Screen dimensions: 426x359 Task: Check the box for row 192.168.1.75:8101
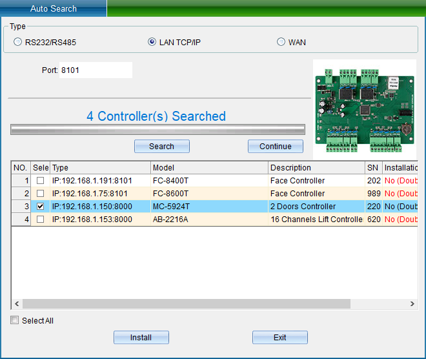pyautogui.click(x=40, y=194)
